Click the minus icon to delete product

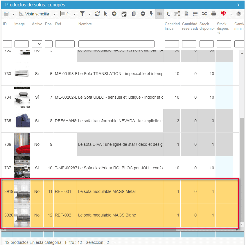click(x=143, y=14)
